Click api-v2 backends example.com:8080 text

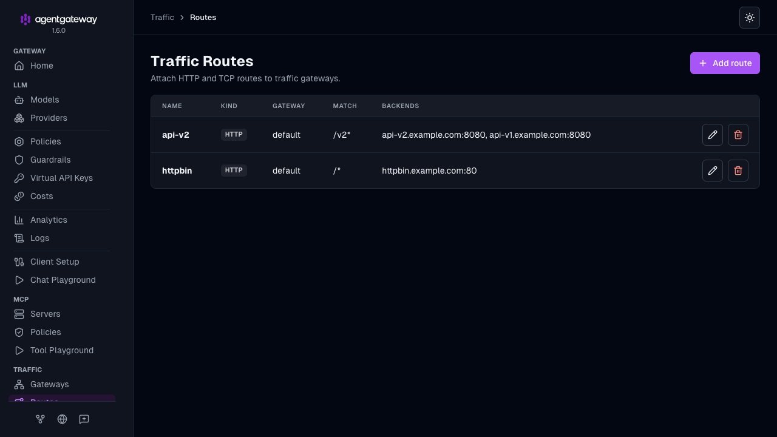[486, 135]
